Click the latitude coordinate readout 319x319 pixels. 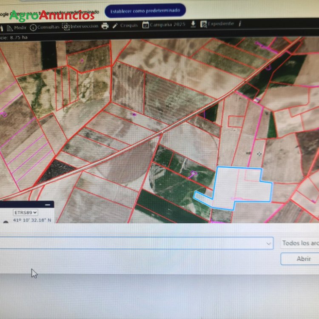click(x=33, y=220)
